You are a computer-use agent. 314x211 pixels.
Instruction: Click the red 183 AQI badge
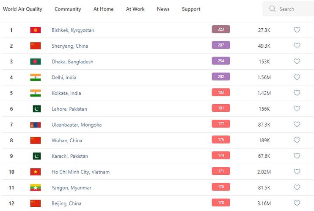click(221, 92)
